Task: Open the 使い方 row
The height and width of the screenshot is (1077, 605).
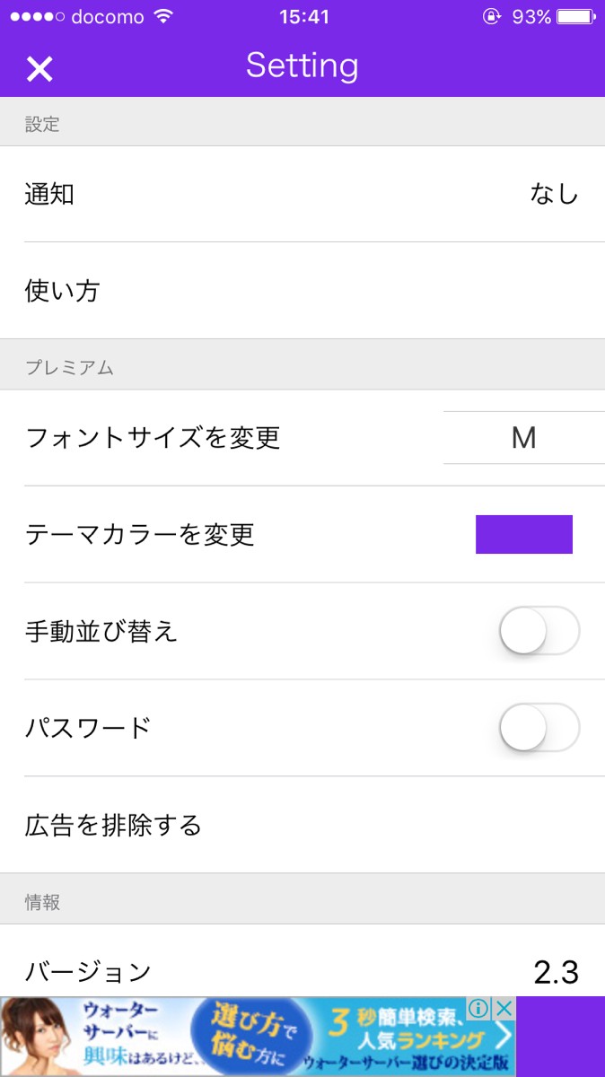Action: tap(62, 291)
